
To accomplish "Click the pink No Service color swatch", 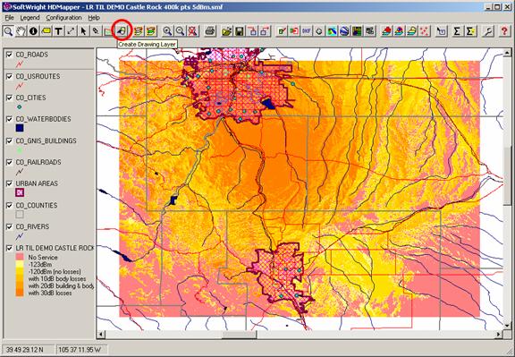I will click(x=20, y=257).
